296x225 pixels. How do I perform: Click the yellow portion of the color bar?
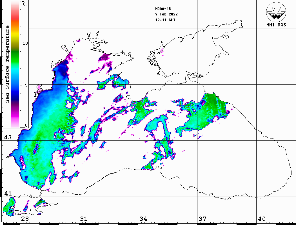(15, 35)
